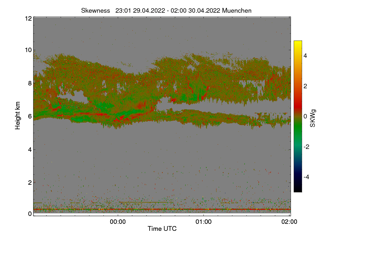This screenshot has height=254, width=382.
Task: Select the 02:00 time tick label
Action: coord(289,222)
